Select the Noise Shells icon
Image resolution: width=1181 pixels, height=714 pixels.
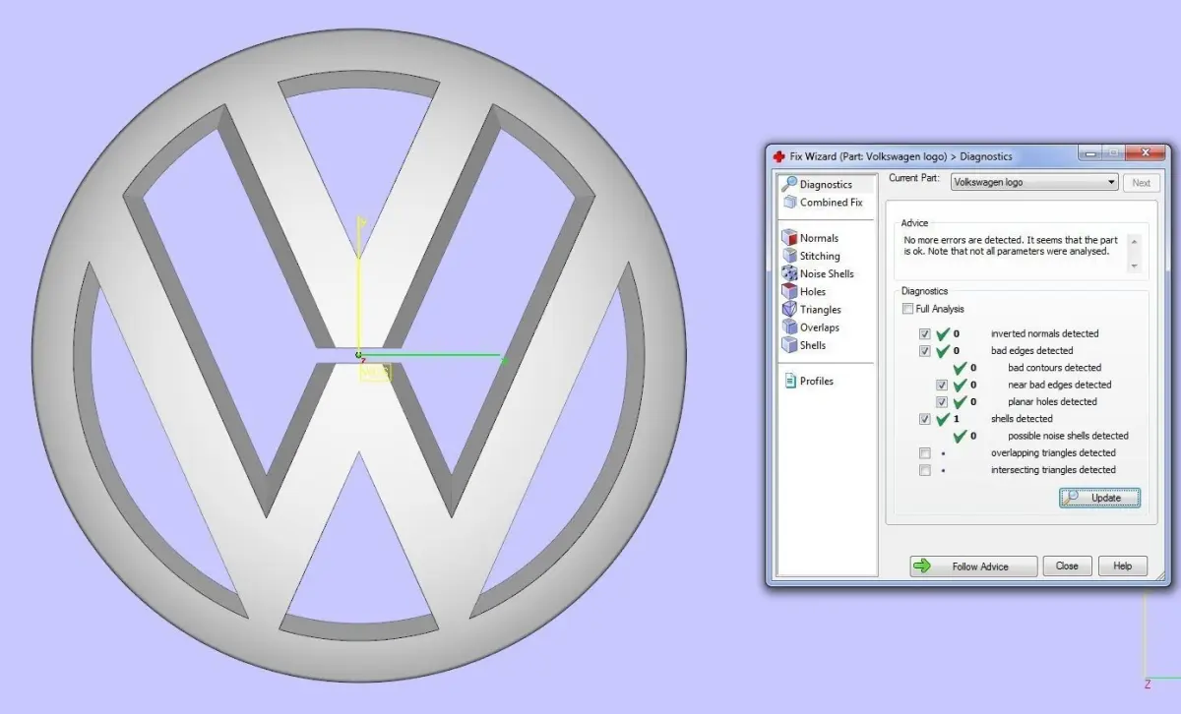pos(789,273)
